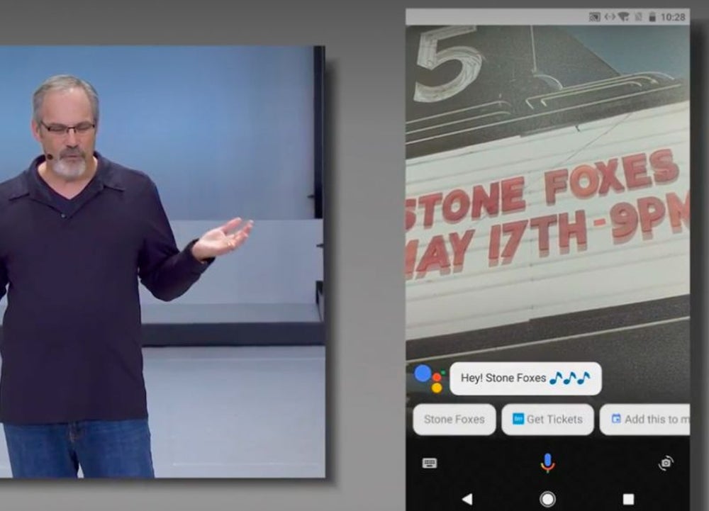
Task: Tap the Assistant microphone icon
Action: tap(547, 463)
